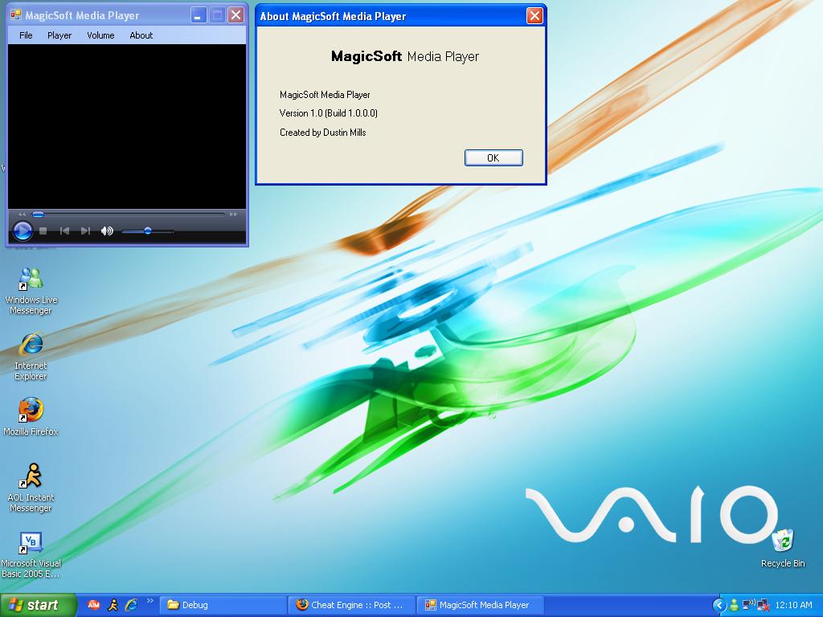Click the 12:10 AM taskbar clock
Image resolution: width=823 pixels, height=617 pixels.
(x=793, y=605)
